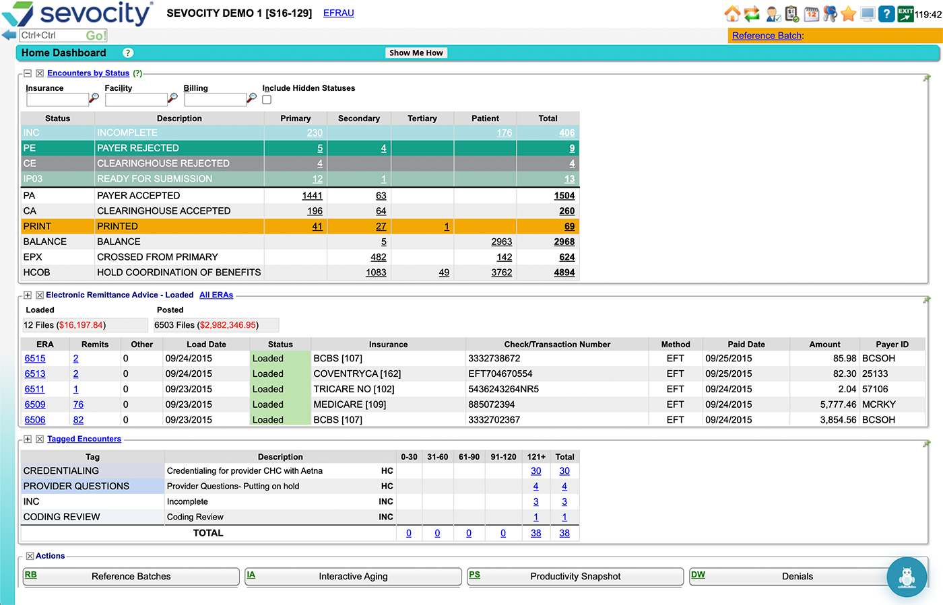Click the Insurance lookup magnifier icon
This screenshot has width=943, height=605.
pyautogui.click(x=94, y=98)
